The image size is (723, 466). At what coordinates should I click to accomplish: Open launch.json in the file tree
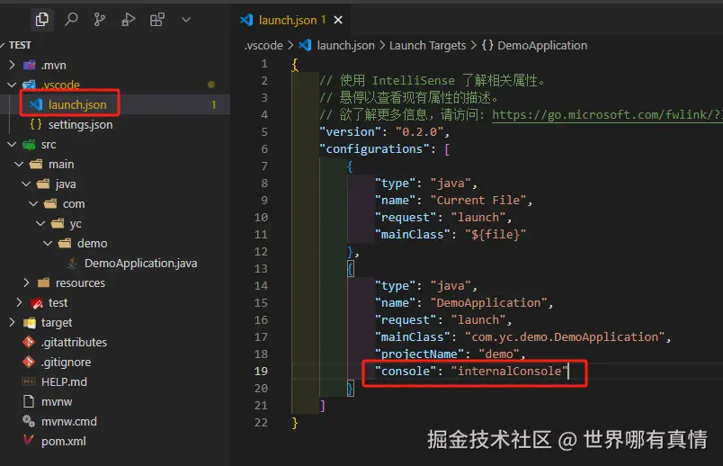click(77, 104)
